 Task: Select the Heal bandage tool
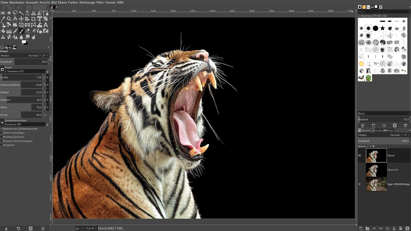(x=9, y=37)
